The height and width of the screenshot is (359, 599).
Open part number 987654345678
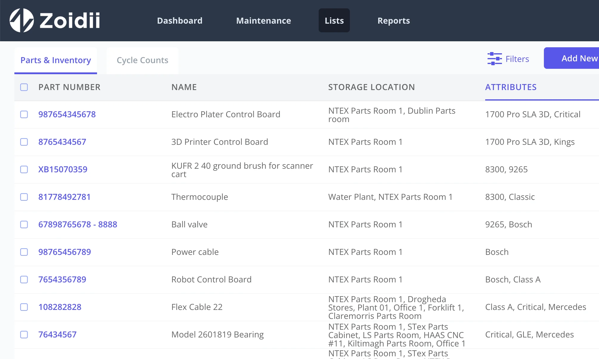(67, 114)
